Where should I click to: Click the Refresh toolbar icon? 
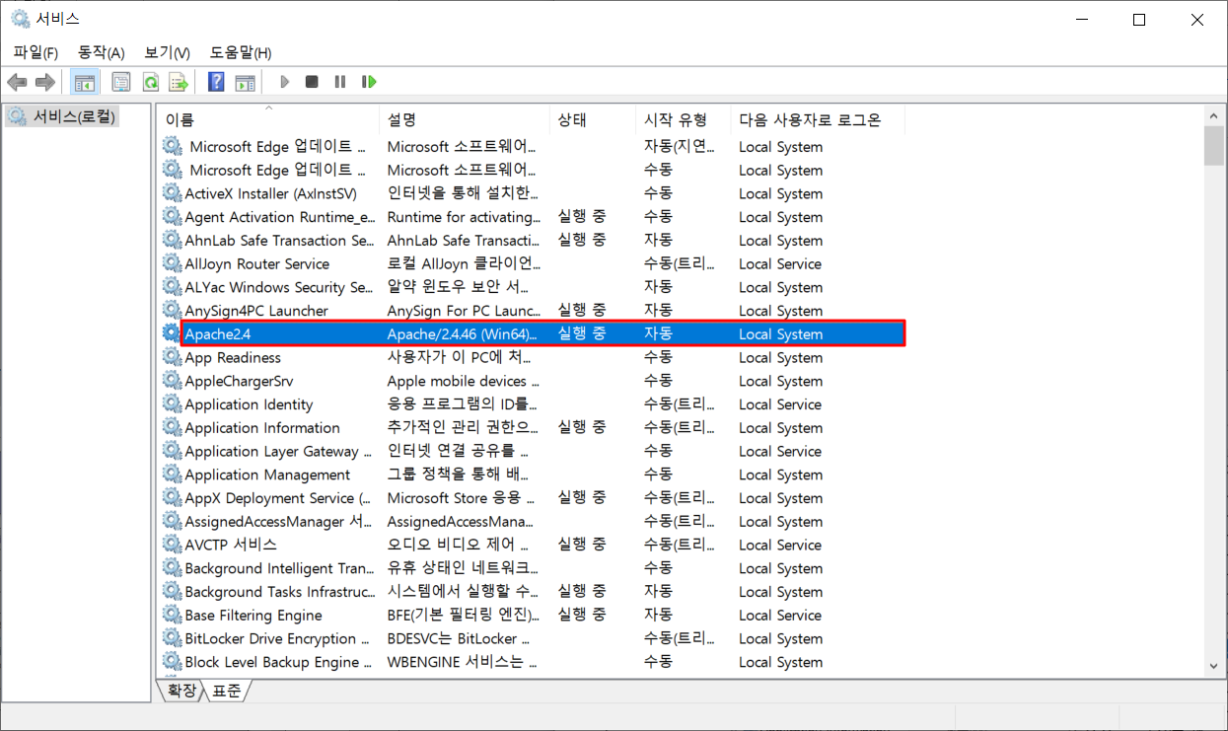[x=151, y=82]
